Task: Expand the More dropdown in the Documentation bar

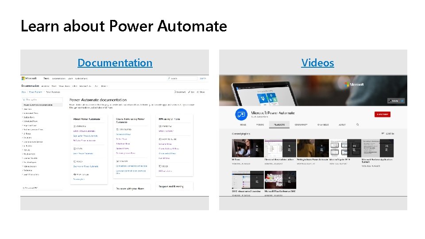Action: [x=104, y=86]
